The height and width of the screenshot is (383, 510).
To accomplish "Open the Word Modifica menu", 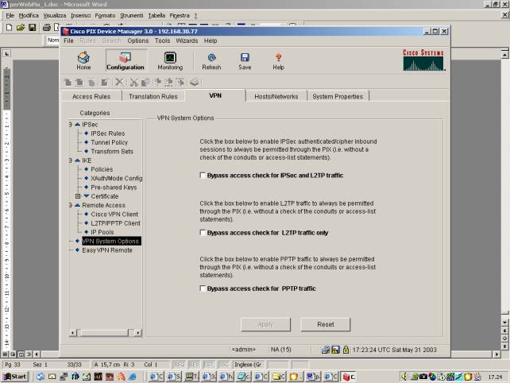I will [x=29, y=15].
